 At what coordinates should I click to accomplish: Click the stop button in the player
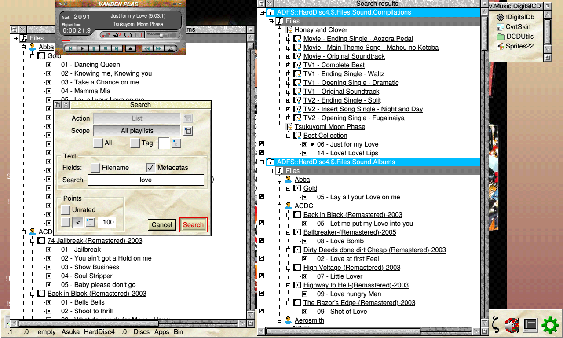(105, 48)
